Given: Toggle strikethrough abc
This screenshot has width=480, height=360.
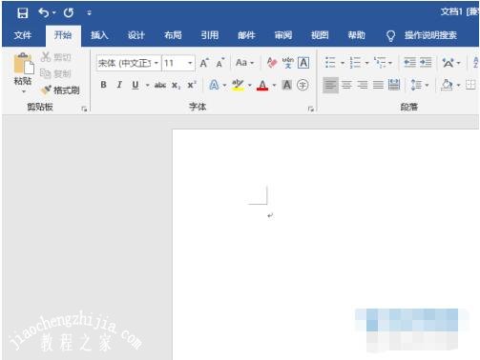Looking at the screenshot, I should pyautogui.click(x=160, y=85).
